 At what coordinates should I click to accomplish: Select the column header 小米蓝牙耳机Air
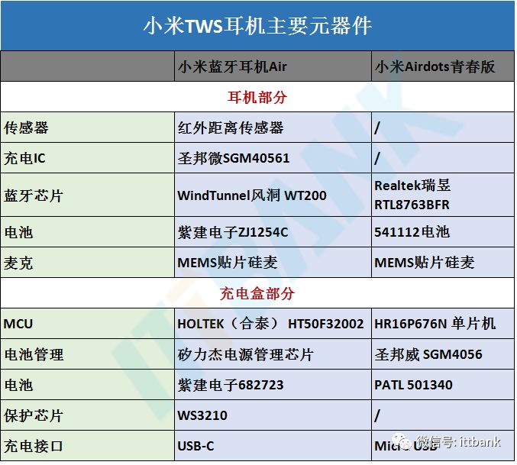pos(273,66)
